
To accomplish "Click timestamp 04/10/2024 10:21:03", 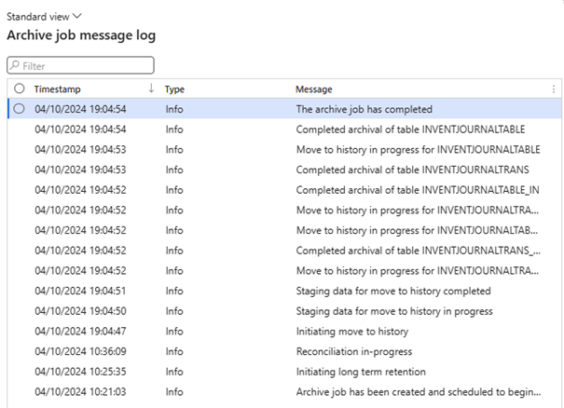I will coord(80,392).
